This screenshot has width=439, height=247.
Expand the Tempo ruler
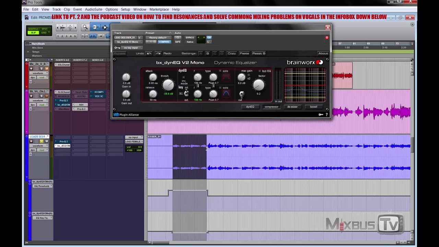tap(28, 52)
